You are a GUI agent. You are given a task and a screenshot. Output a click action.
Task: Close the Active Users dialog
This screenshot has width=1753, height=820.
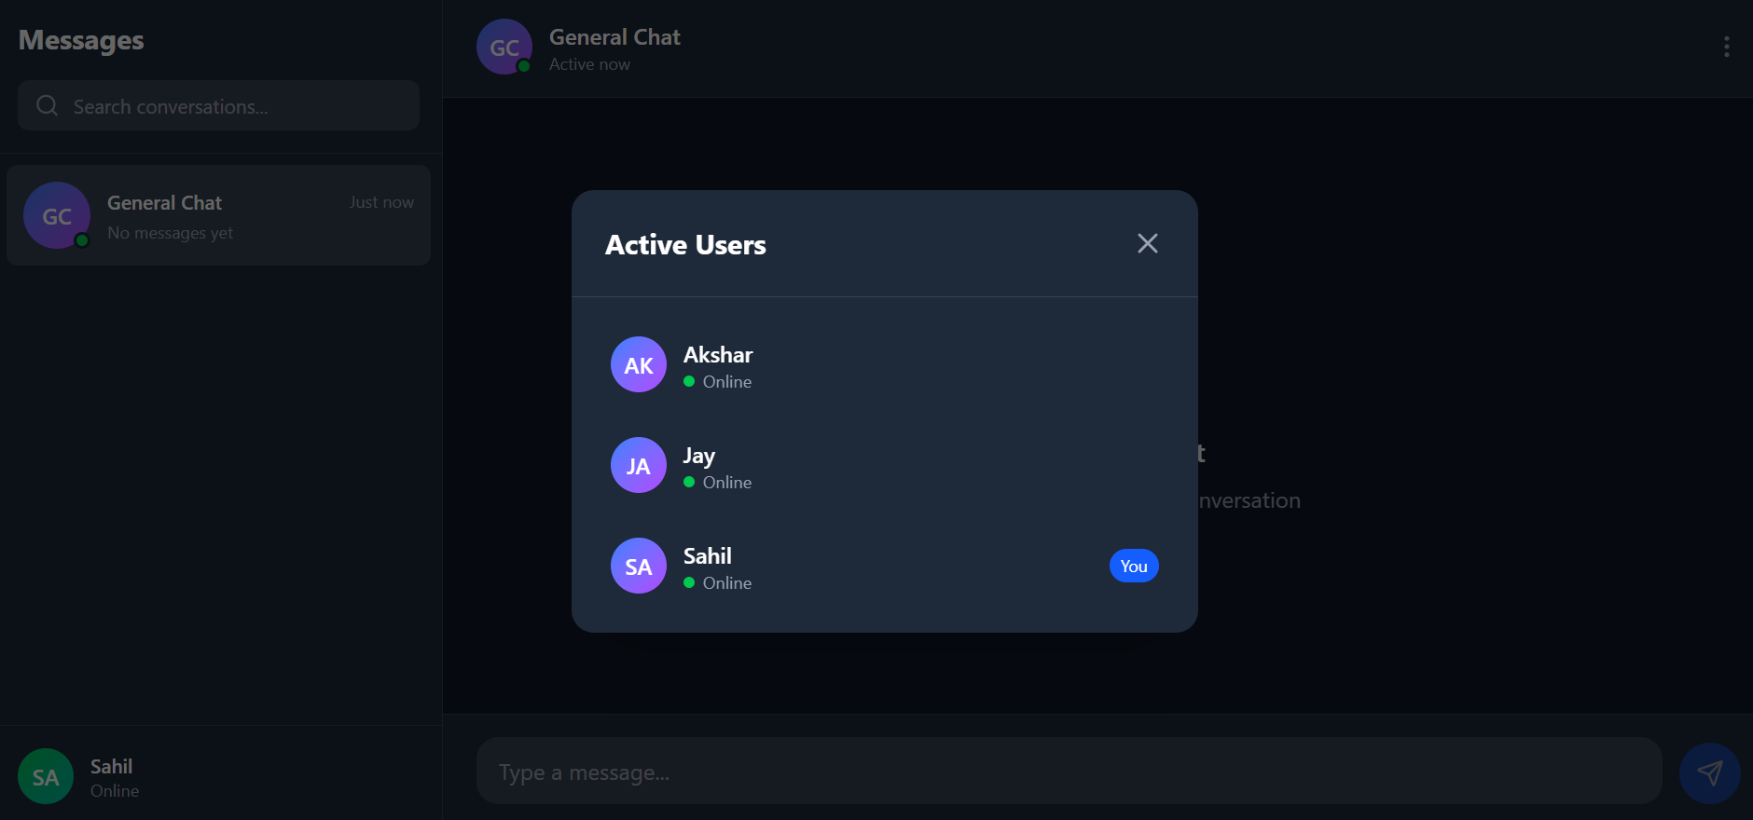[x=1147, y=243]
